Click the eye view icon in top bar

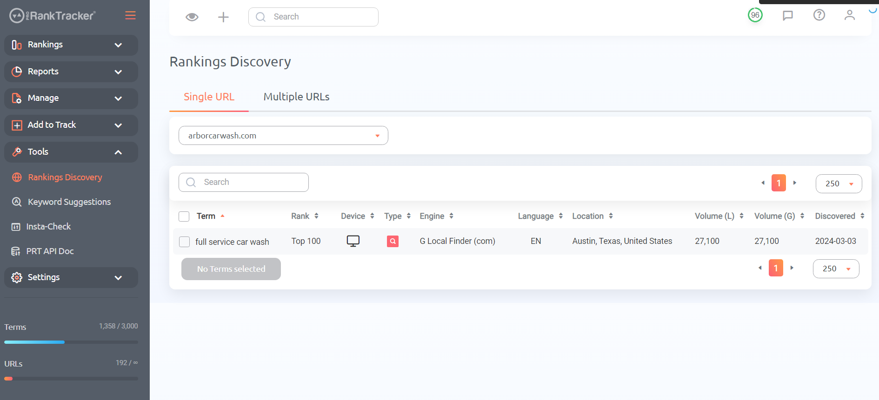tap(192, 17)
